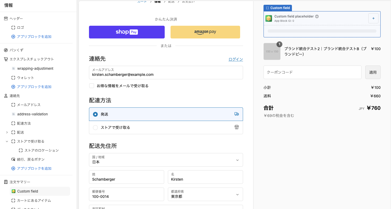391x209 pixels.
Task: Click the パンくず section item
Action: click(x=17, y=50)
